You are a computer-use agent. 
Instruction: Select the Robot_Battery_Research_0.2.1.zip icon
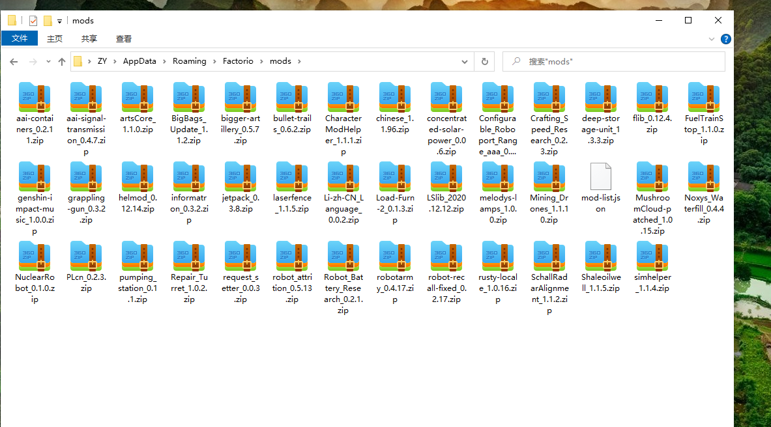pos(343,256)
